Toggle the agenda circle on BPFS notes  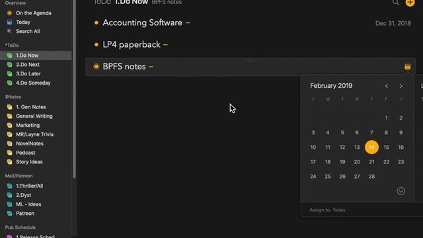96,66
